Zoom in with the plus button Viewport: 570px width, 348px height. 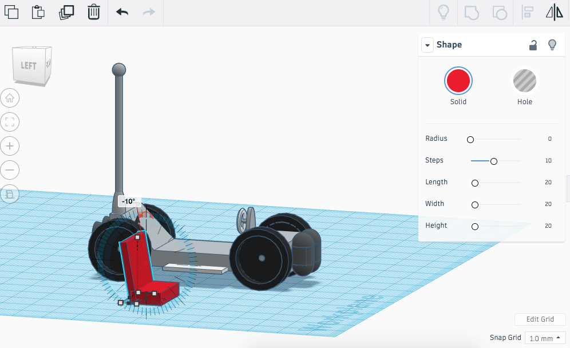pos(10,146)
